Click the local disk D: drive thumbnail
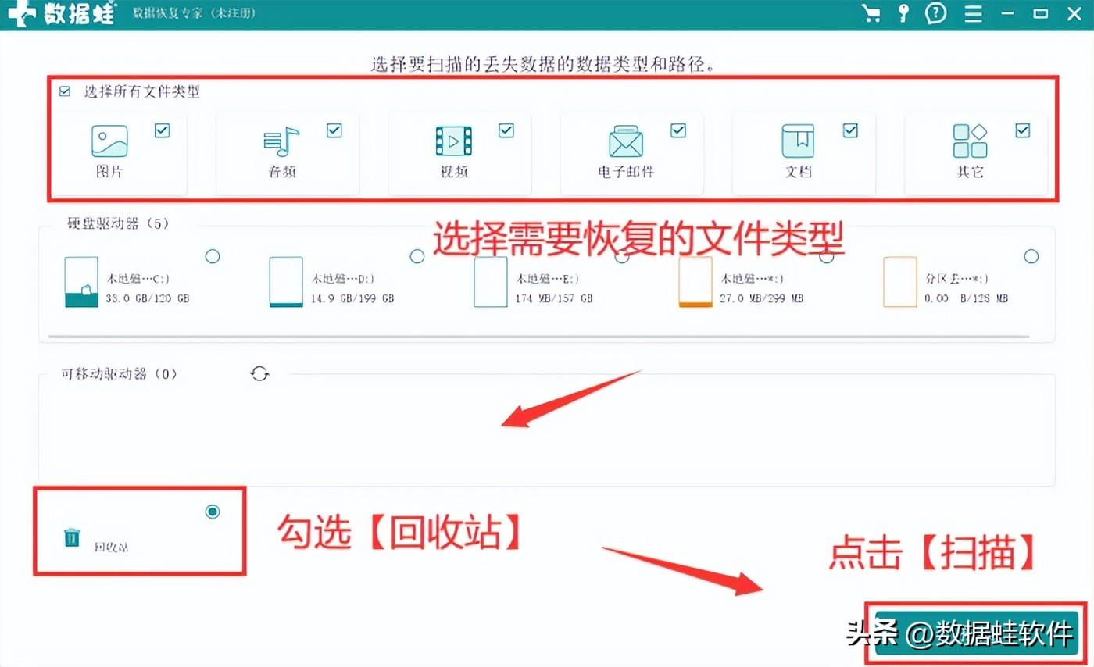1094x667 pixels. [285, 283]
